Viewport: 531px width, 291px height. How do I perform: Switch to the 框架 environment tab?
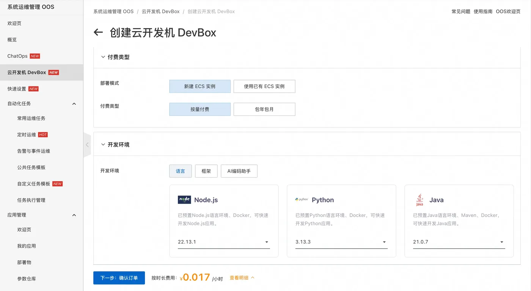206,171
